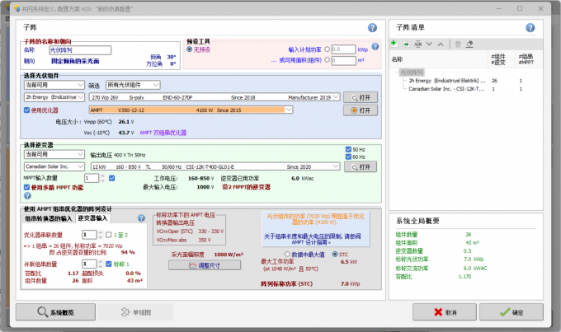This screenshot has height=332, width=561.
Task: Click the 带2 MPPT的逆变器 red text
Action: (246, 187)
